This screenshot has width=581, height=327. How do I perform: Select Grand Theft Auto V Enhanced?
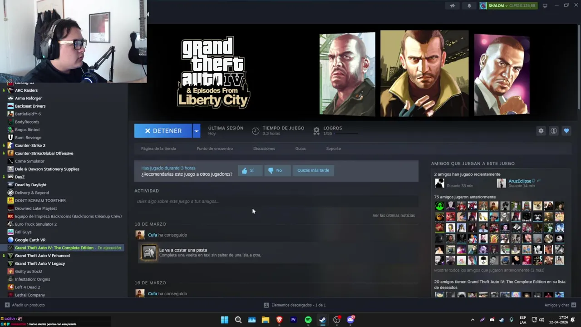pyautogui.click(x=42, y=256)
